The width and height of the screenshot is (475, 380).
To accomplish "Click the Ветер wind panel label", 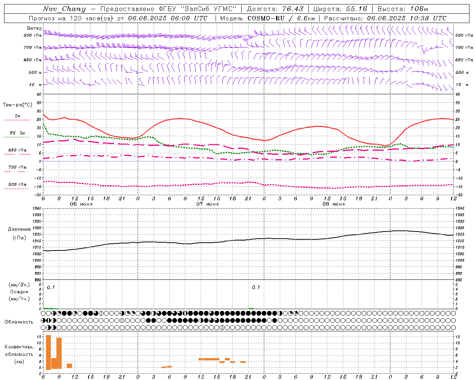I will pyautogui.click(x=35, y=28).
